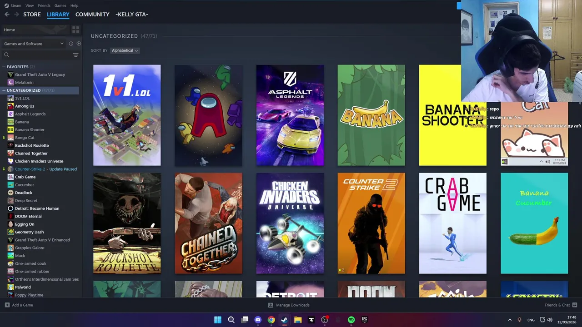Open the Buckshot Roulette cover

click(x=127, y=223)
